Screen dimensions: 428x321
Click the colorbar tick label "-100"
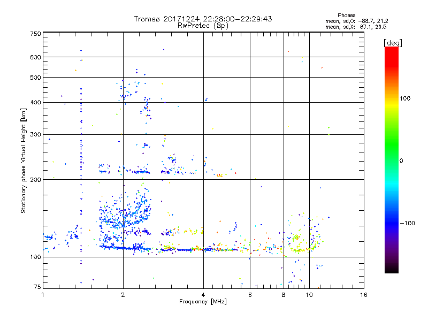tap(407, 223)
